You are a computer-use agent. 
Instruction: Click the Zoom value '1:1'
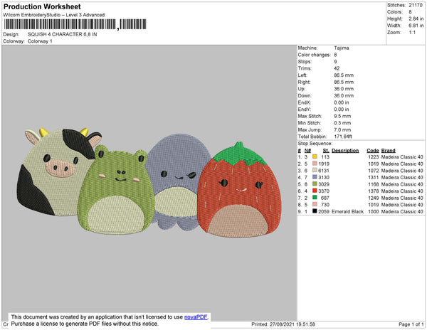(x=412, y=33)
